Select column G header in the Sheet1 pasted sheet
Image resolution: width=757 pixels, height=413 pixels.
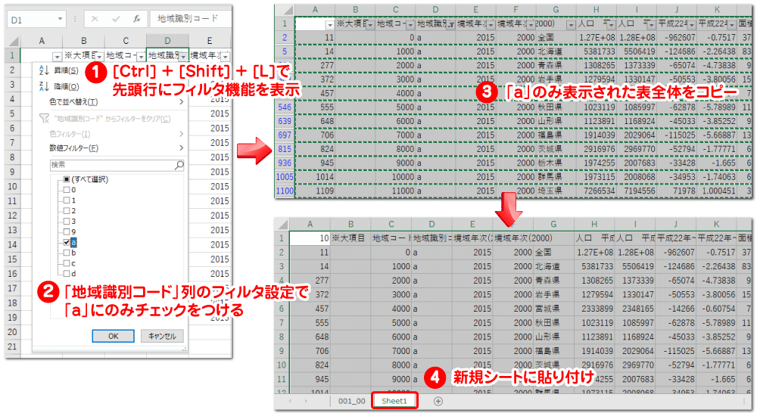[x=554, y=225]
